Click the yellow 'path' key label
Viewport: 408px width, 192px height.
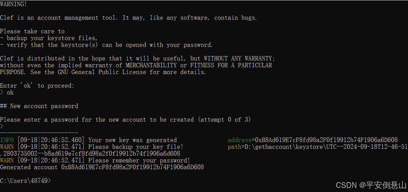[x=234, y=147]
